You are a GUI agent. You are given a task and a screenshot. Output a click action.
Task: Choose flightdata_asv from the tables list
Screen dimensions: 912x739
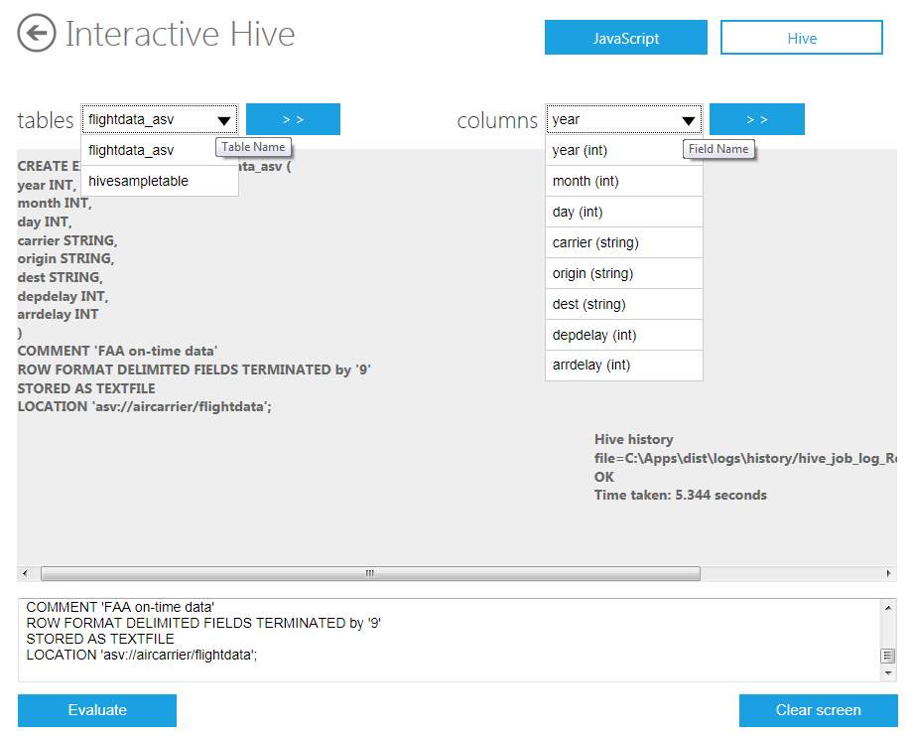click(x=160, y=150)
